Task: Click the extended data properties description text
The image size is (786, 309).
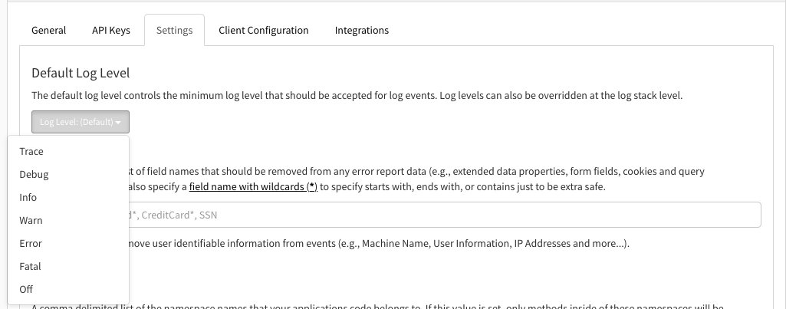Action: click(x=414, y=172)
